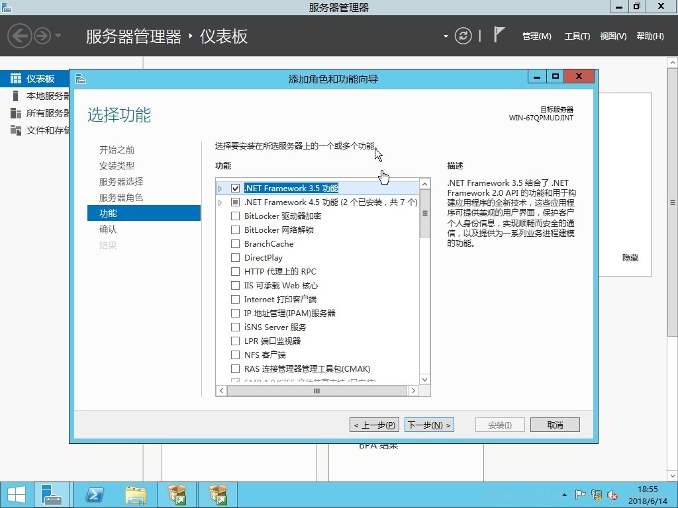
Task: Select the 功能 wizard step
Action: click(x=144, y=213)
